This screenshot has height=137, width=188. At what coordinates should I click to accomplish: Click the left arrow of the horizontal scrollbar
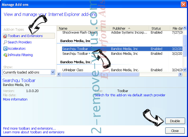pyautogui.click(x=59, y=74)
